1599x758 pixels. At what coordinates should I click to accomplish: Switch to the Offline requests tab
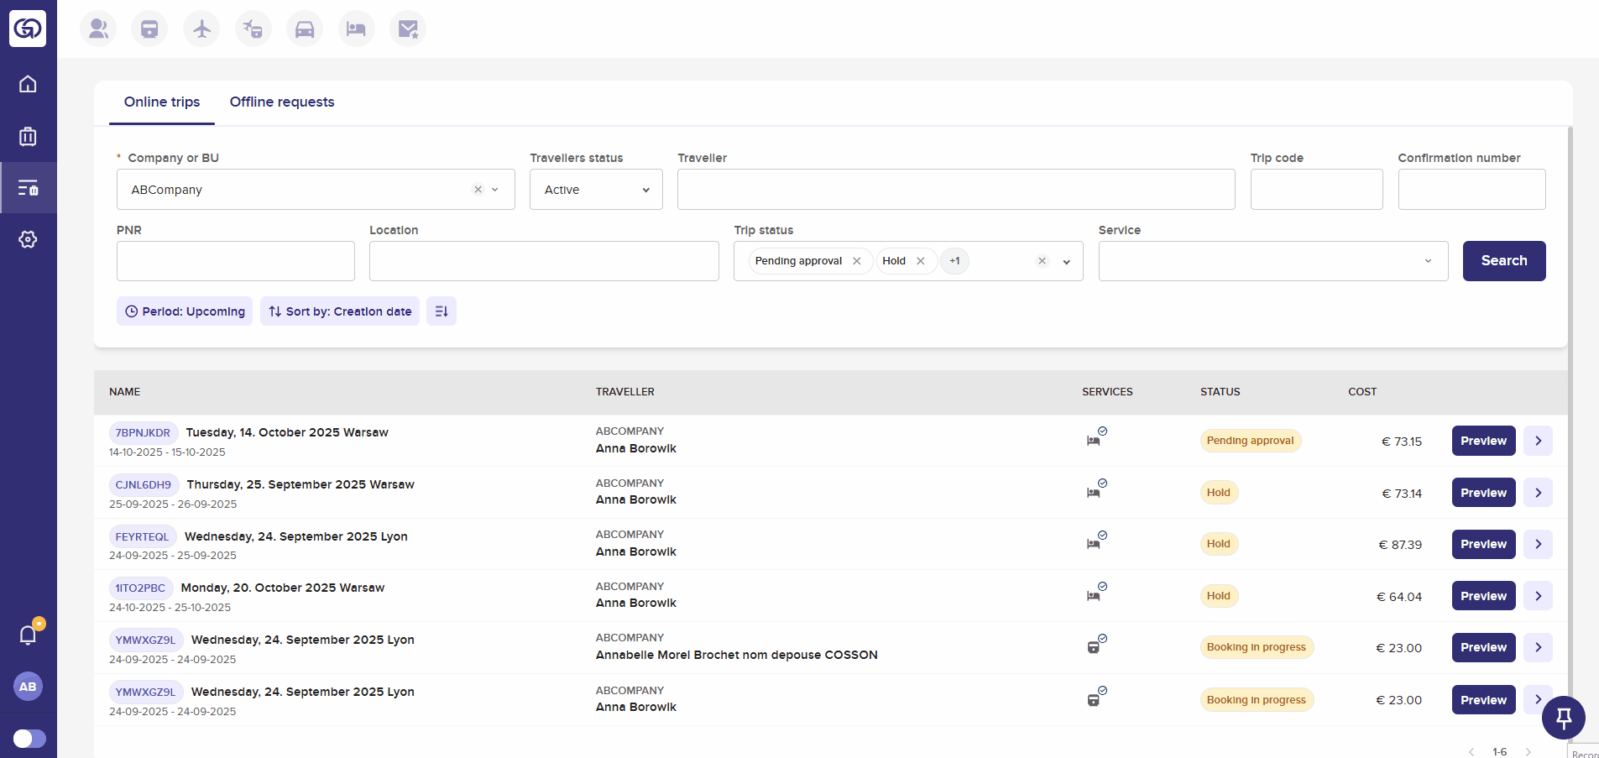(x=282, y=102)
